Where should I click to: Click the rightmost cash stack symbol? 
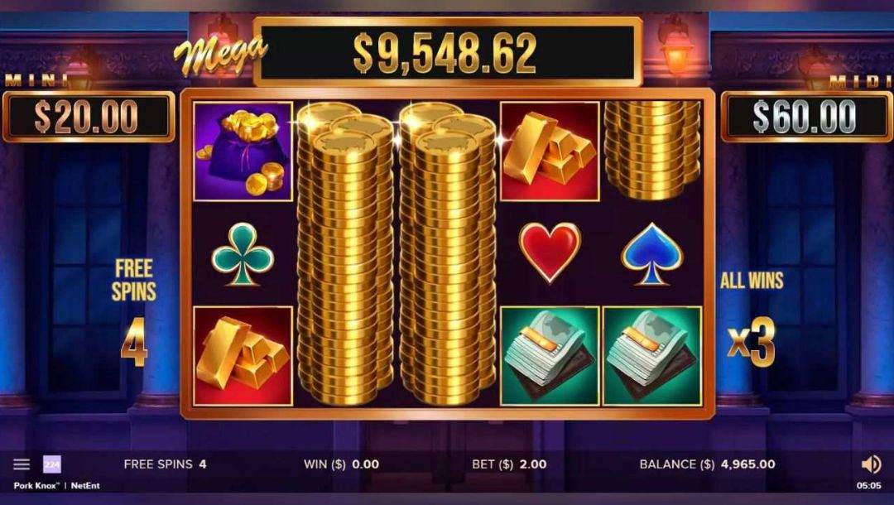pyautogui.click(x=652, y=356)
